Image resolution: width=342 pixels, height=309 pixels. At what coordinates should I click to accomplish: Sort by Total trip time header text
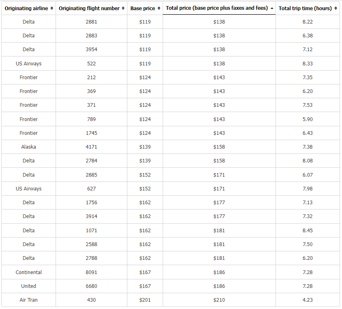tap(305, 8)
